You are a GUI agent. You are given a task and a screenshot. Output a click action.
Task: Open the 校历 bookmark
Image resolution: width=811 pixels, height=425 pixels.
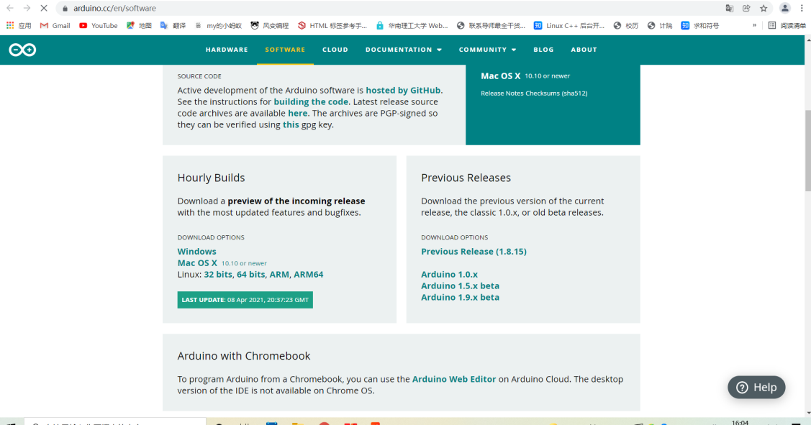pyautogui.click(x=626, y=25)
